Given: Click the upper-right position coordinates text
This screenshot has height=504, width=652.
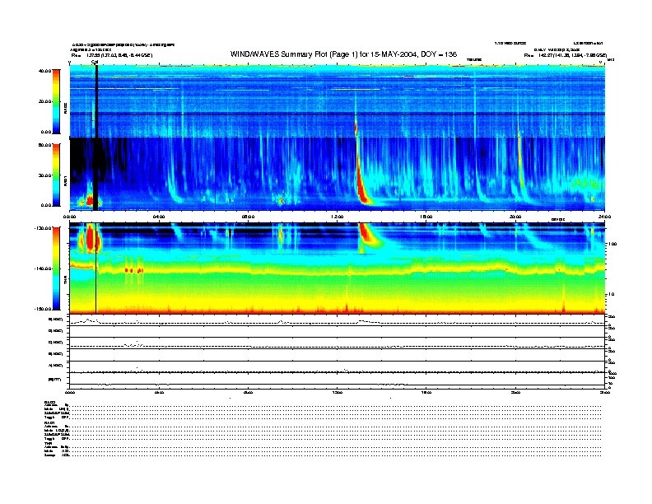Looking at the screenshot, I should [567, 54].
